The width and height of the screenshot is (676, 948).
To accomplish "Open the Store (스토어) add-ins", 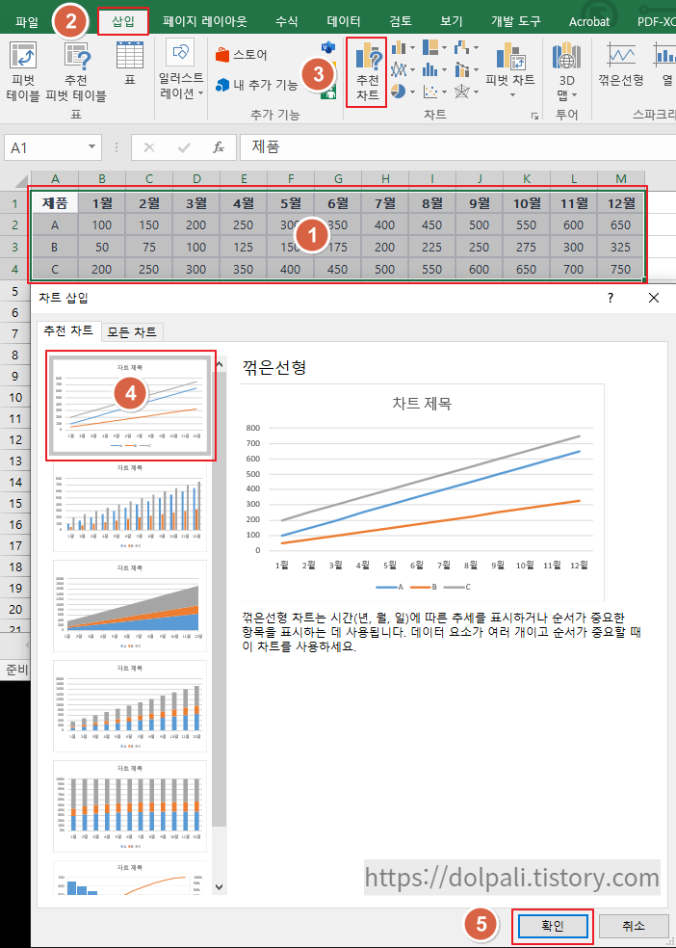I will [242, 55].
